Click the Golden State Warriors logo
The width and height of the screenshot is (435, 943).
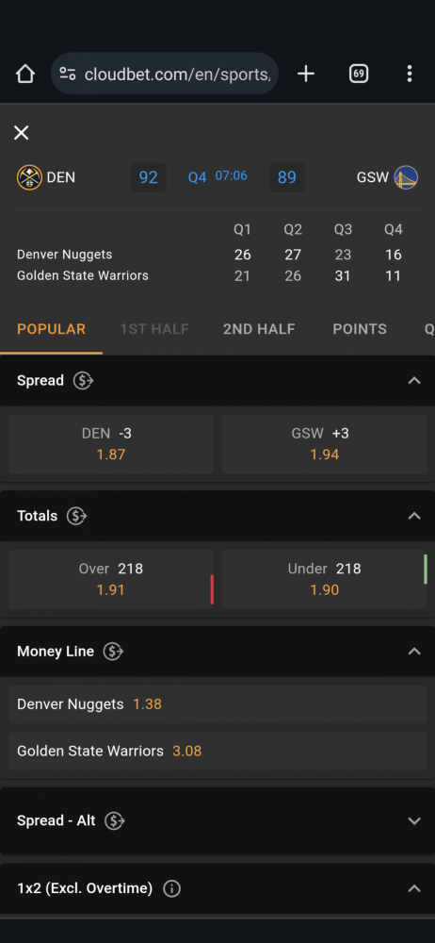click(406, 177)
